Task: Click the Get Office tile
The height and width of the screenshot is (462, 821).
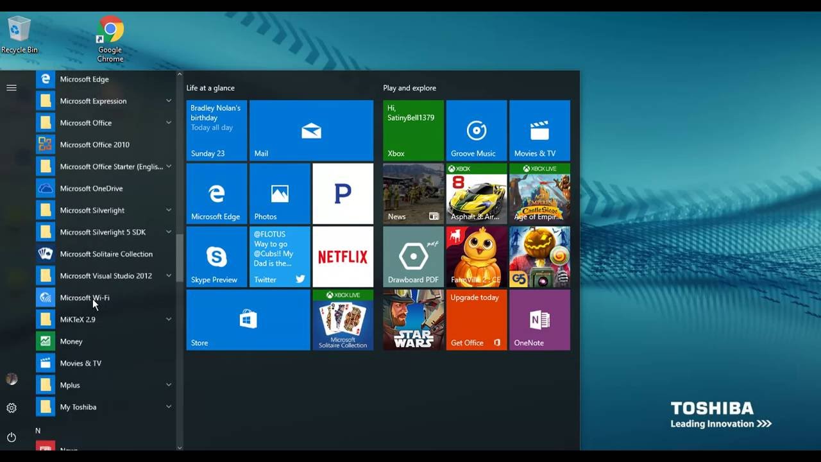Action: click(477, 320)
